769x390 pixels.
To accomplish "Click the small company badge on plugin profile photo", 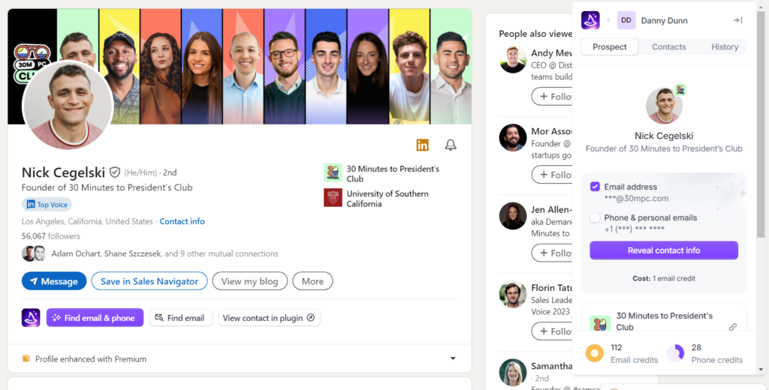I will pos(680,90).
